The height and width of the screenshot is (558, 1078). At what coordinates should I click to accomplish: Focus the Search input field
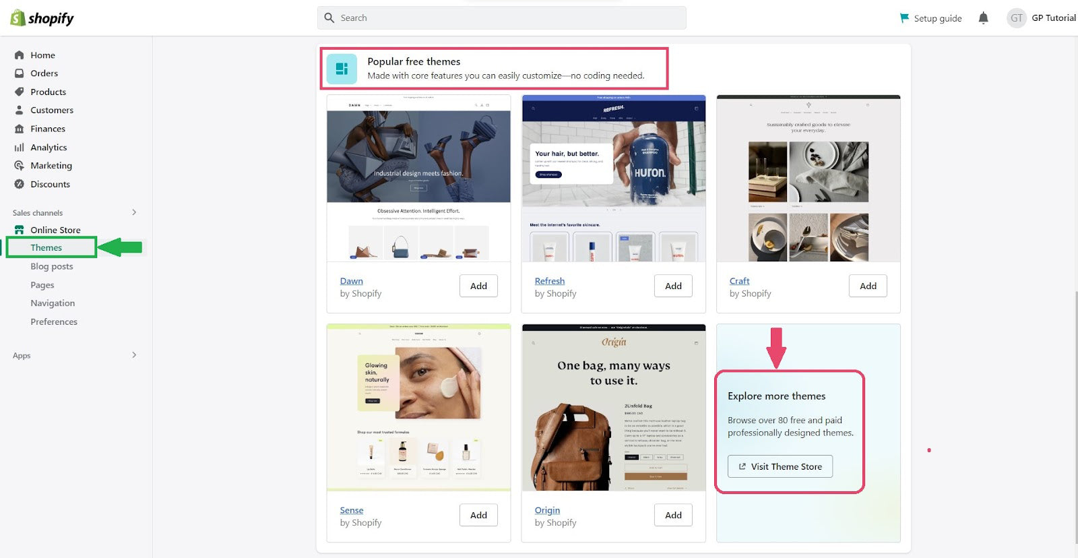coord(501,18)
